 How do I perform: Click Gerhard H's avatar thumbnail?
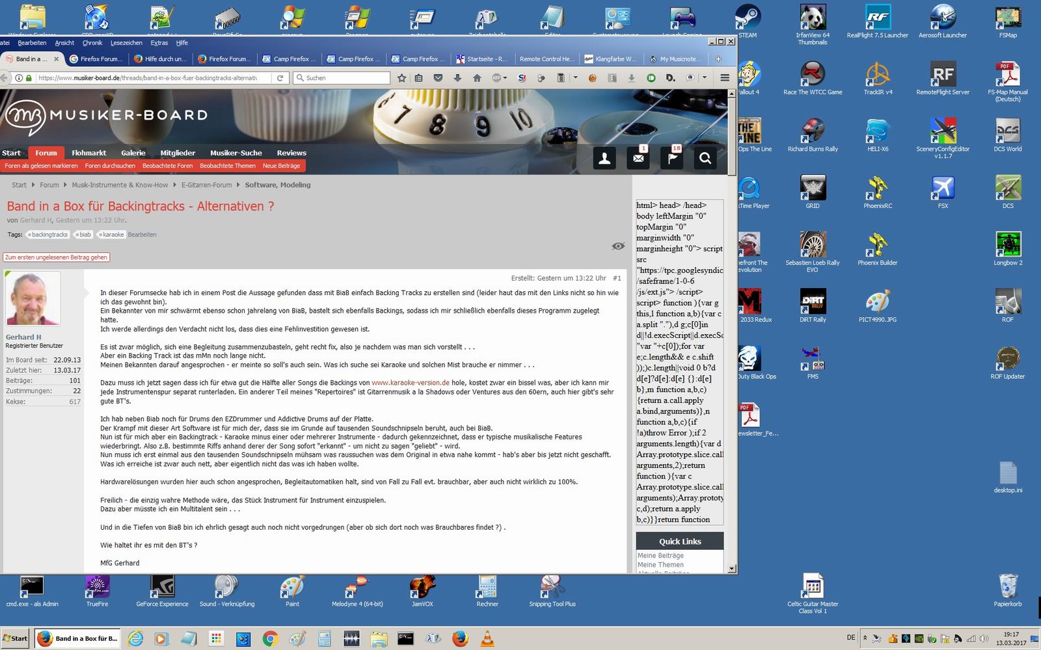[33, 298]
